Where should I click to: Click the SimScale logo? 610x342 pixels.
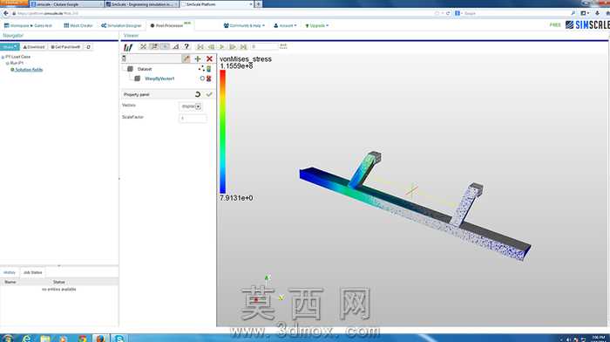[x=587, y=25]
